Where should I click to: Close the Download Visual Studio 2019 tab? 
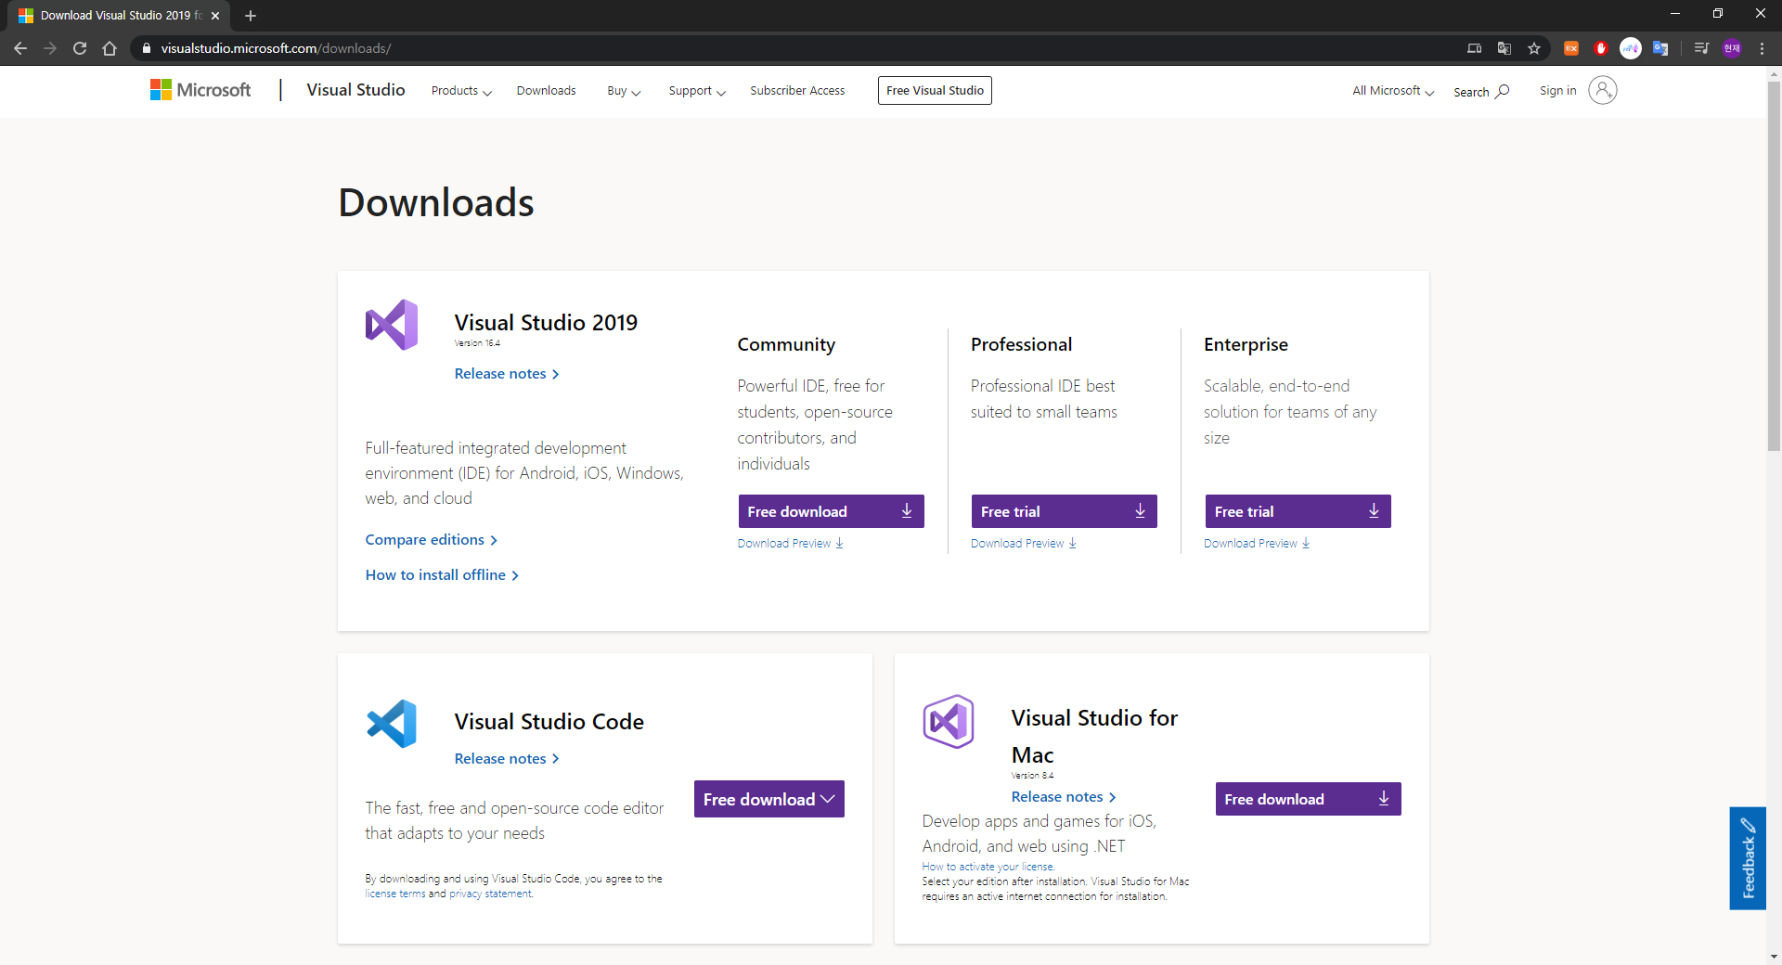[x=215, y=16]
